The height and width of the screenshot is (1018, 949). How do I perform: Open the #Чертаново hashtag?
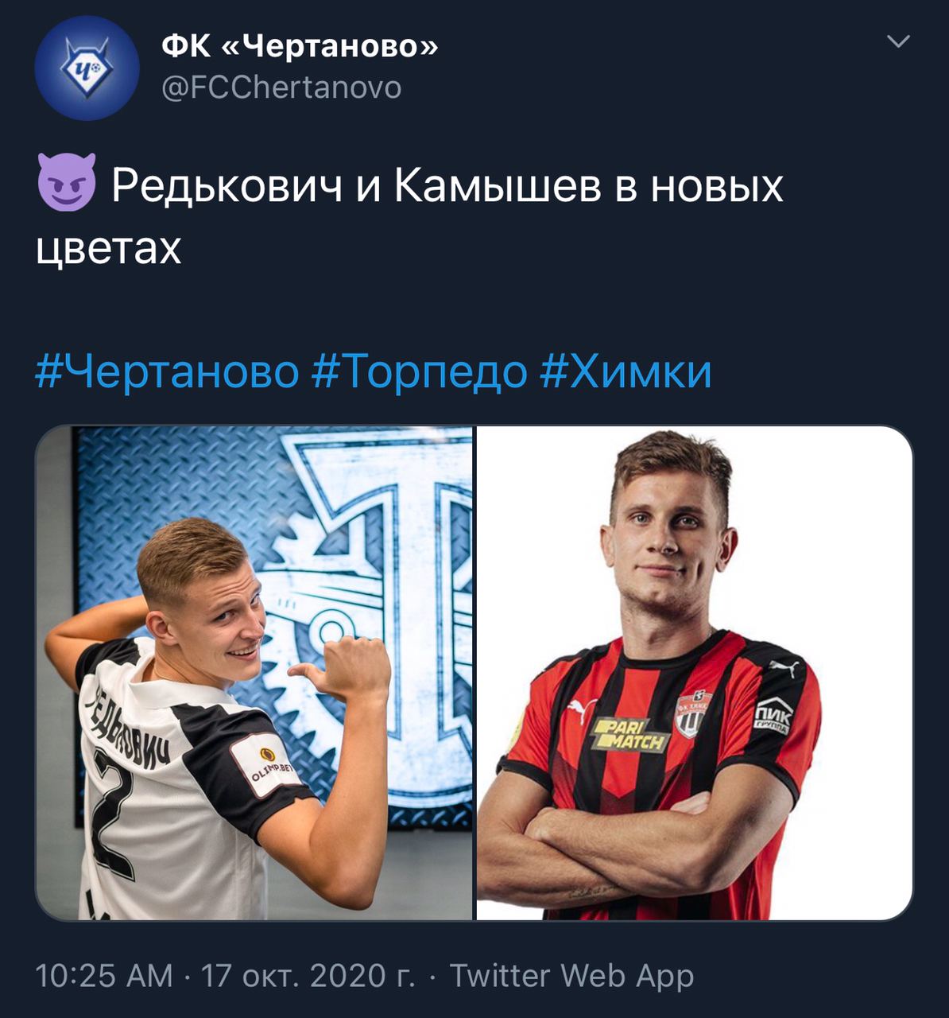[x=168, y=371]
